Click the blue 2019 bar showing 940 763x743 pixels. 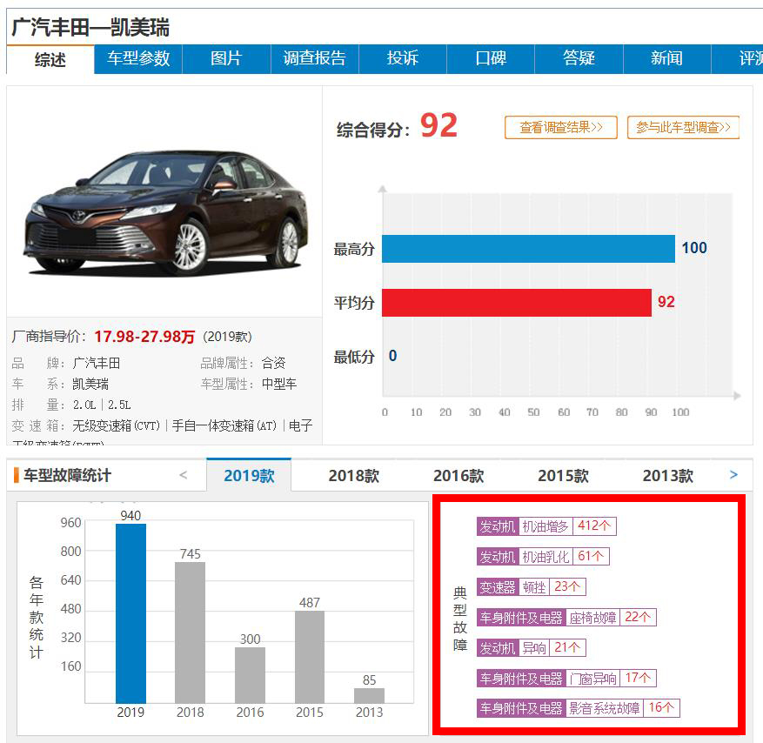131,613
